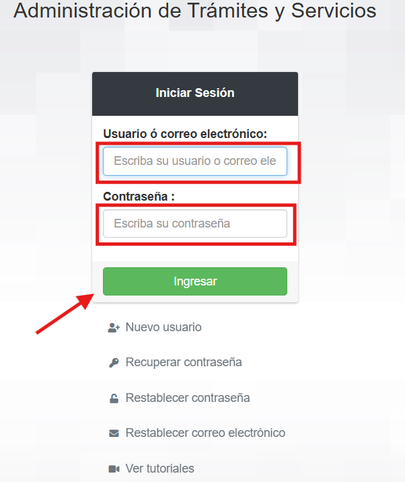
Task: Click the red arrow pointing at Ingresar
Action: click(x=64, y=314)
